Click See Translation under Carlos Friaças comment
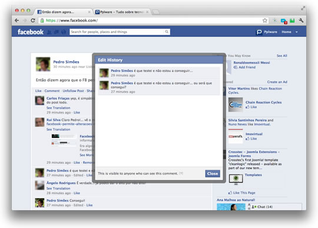 (58, 108)
